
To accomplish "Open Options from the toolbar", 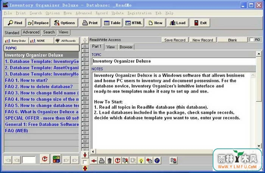I will click(64, 23).
